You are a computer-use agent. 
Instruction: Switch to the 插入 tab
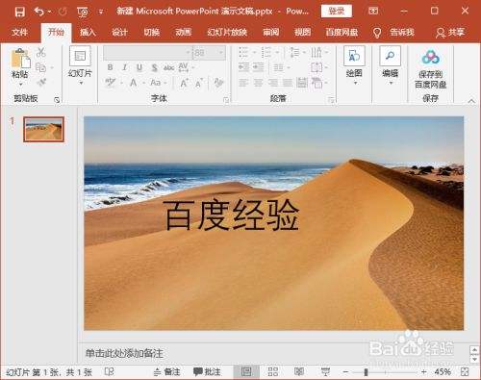tap(88, 32)
